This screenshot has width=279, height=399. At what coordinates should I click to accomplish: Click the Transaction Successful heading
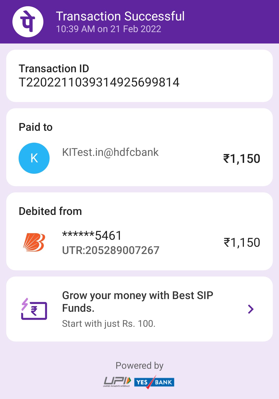pos(120,16)
